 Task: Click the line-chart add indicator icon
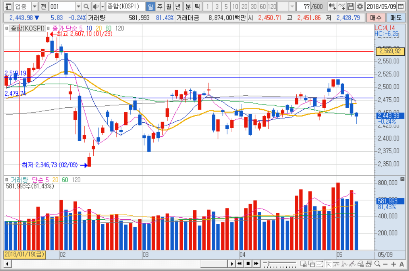(x=342, y=6)
